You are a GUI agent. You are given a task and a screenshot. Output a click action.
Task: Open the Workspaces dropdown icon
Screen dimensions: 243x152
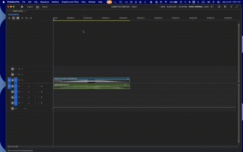pos(212,7)
